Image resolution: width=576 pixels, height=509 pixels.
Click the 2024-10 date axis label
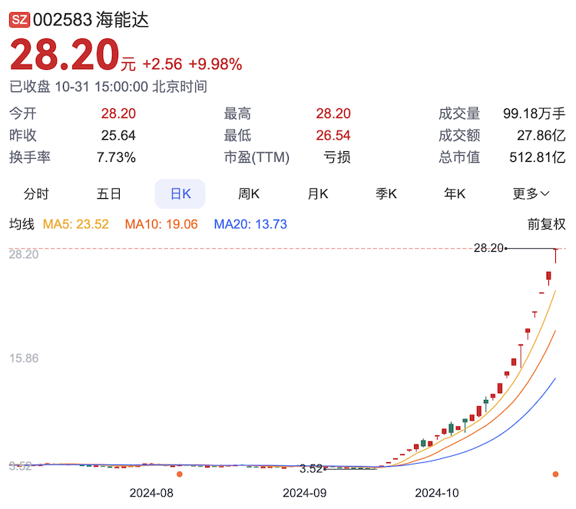pos(437,493)
